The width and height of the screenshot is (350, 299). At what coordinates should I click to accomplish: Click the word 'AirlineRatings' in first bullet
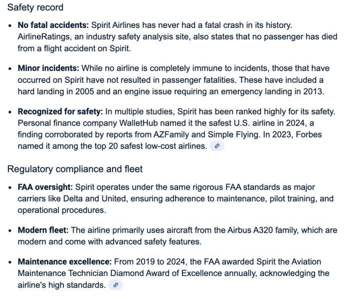tap(45, 36)
